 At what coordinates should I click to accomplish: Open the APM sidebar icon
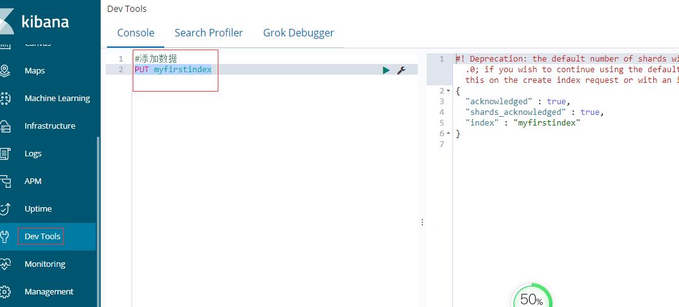tap(4, 181)
